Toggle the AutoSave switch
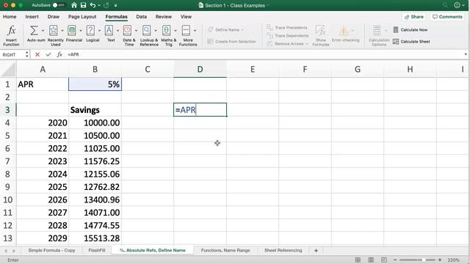Screen dimensions: 470x264 point(59,5)
